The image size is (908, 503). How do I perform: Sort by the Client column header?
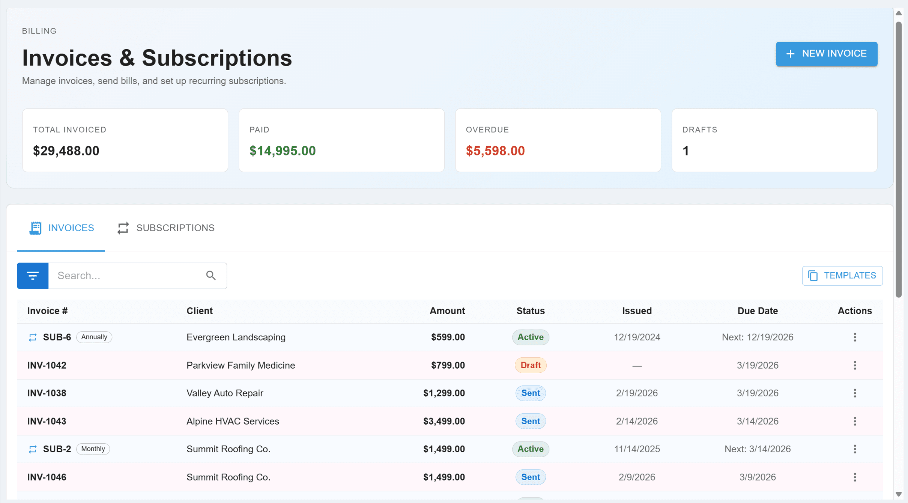200,311
